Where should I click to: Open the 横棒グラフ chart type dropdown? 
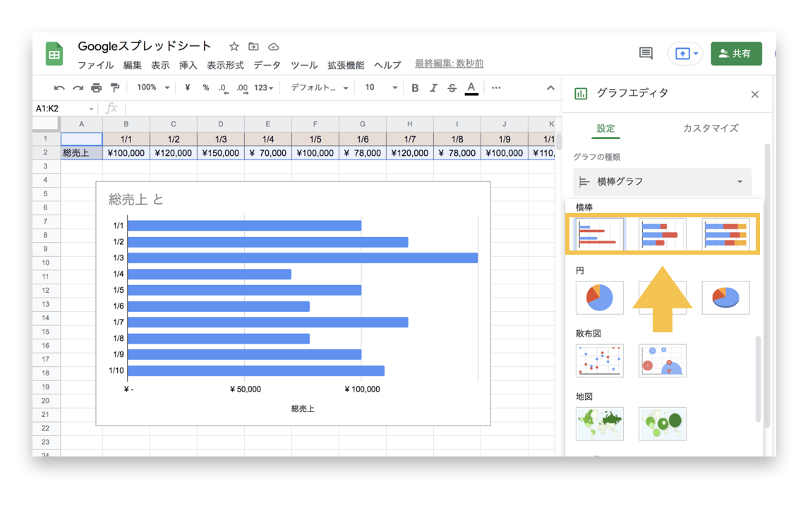click(x=661, y=181)
